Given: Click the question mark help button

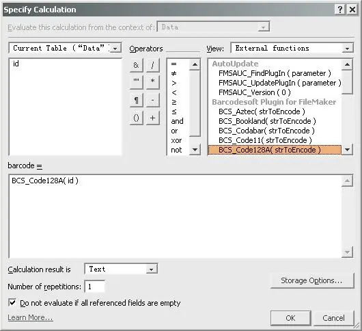Looking at the screenshot, I should coord(340,10).
